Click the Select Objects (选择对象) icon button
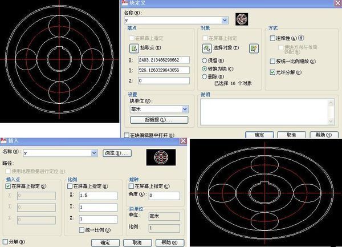 [x=207, y=48]
